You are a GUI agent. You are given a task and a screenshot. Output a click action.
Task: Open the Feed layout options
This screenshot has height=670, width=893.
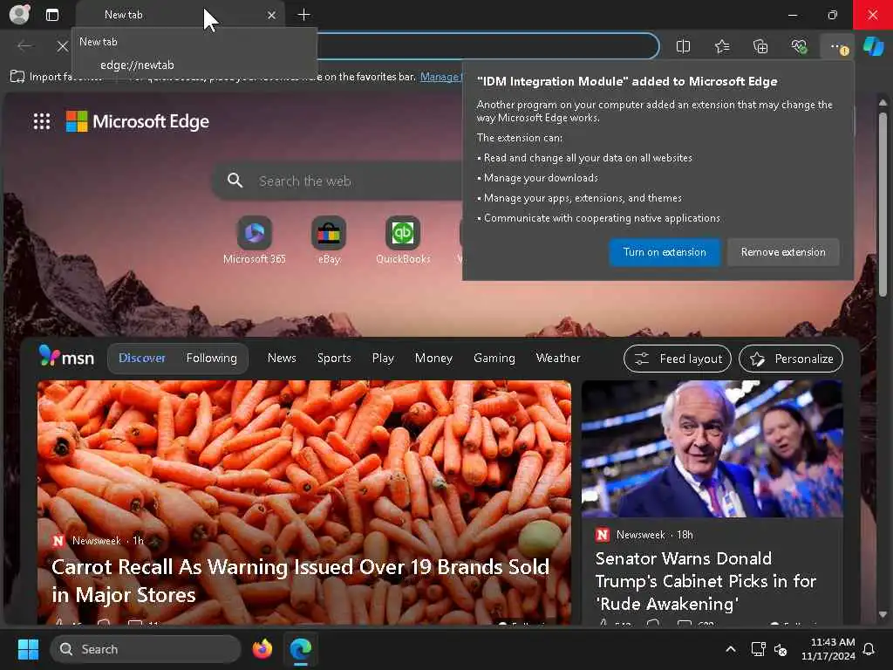point(677,359)
